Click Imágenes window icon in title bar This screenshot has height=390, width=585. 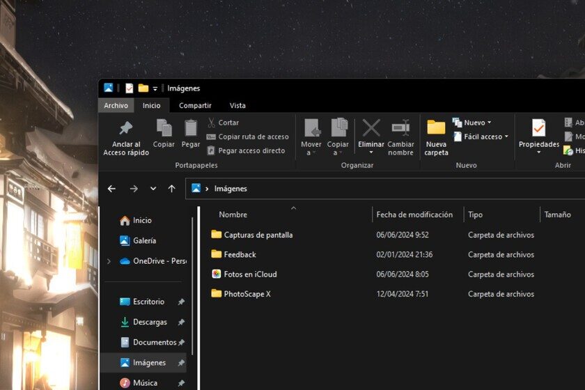click(x=108, y=88)
